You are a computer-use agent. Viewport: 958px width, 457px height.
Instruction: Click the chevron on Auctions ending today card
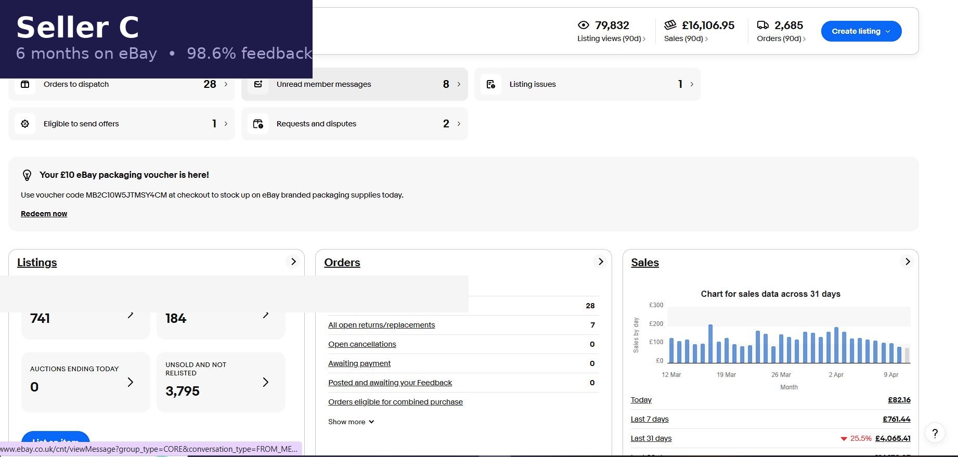(131, 382)
